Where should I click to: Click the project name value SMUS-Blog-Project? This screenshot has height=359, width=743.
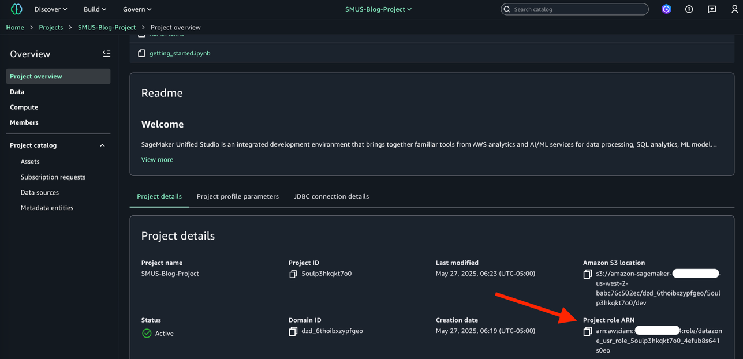(x=170, y=274)
